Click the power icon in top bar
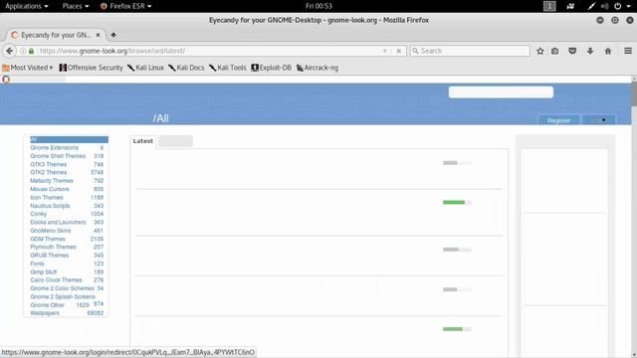This screenshot has height=358, width=637. coord(617,6)
